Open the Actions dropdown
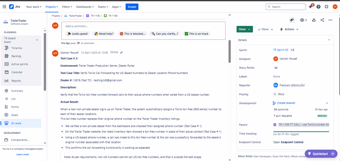Image resolution: width=340 pixels, height=161 pixels. click(x=289, y=29)
